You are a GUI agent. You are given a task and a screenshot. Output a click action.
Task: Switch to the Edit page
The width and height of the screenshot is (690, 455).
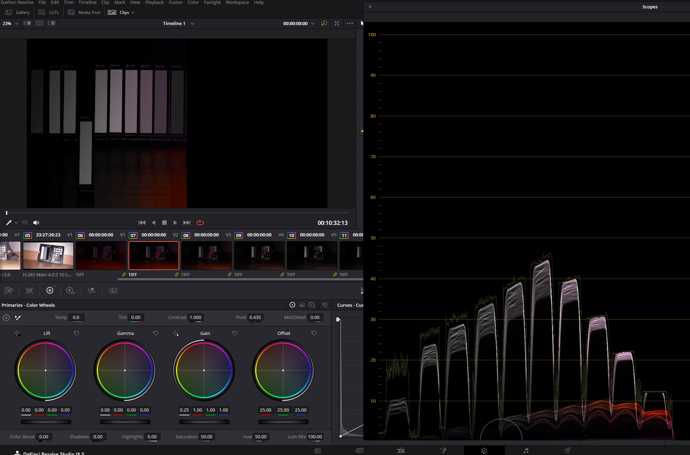(x=401, y=450)
